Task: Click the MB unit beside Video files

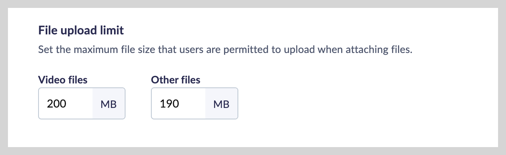Action: point(109,104)
